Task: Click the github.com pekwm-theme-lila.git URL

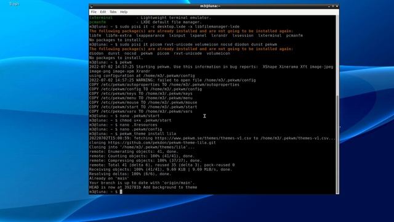Action: [x=162, y=142]
